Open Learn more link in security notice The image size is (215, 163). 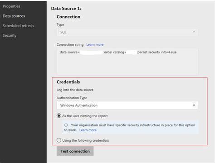[88, 130]
